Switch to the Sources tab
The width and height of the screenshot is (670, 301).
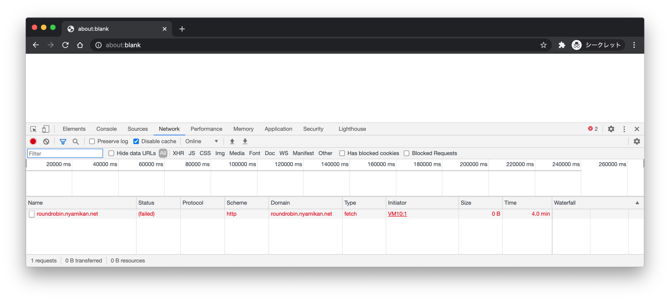[x=137, y=129]
